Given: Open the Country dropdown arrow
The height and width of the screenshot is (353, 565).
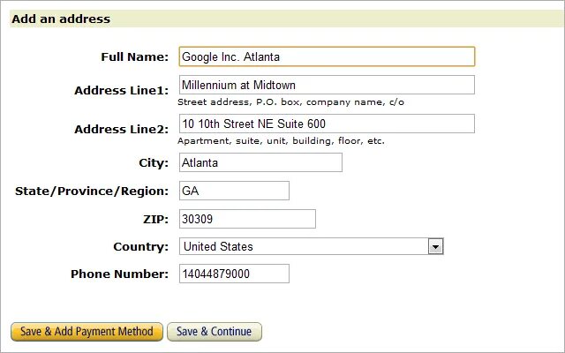Looking at the screenshot, I should [435, 247].
